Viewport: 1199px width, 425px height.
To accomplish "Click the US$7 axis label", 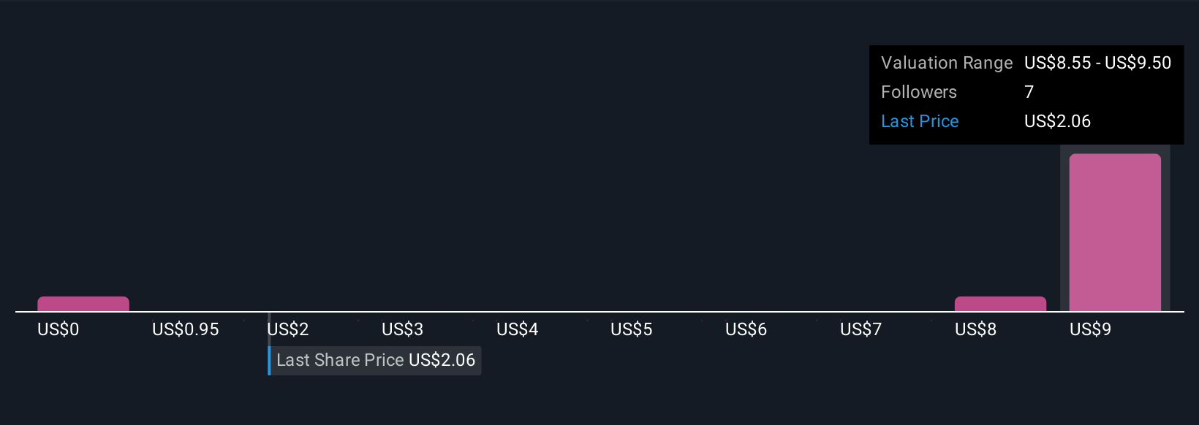I will tap(861, 329).
